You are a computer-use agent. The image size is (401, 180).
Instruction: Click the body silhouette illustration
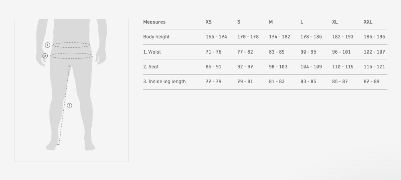click(x=71, y=85)
